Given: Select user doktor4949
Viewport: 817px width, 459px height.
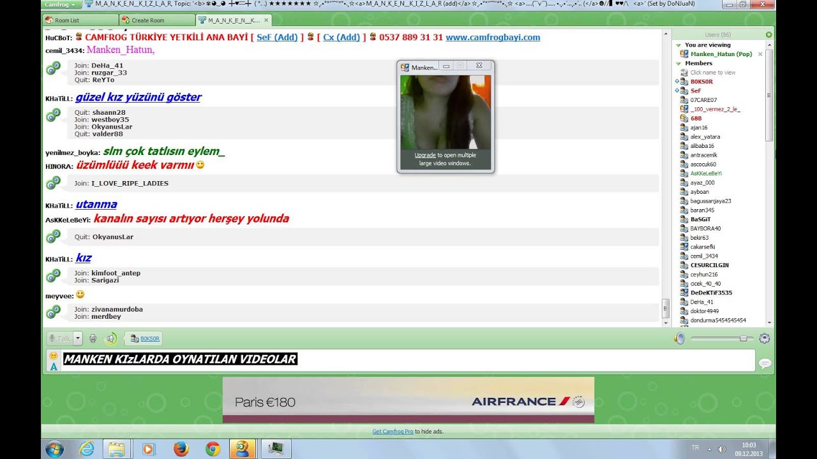Looking at the screenshot, I should click(705, 311).
